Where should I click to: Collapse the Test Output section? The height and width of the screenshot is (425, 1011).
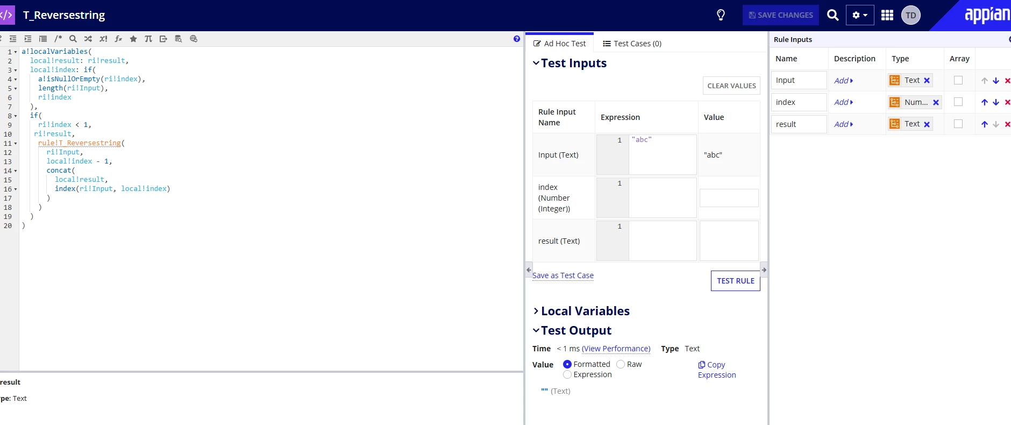pyautogui.click(x=536, y=330)
